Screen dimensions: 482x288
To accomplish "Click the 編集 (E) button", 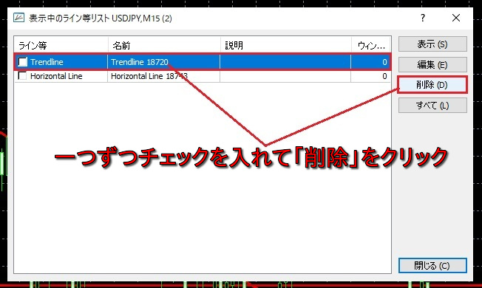I will [432, 65].
